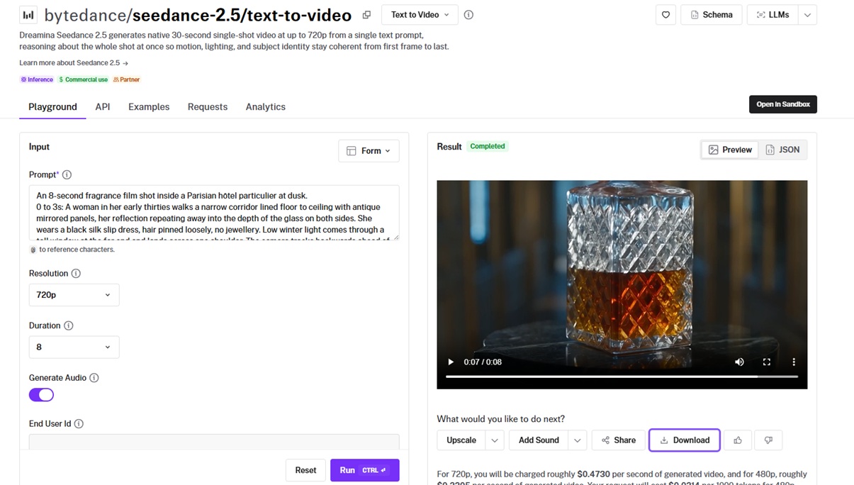This screenshot has height=485, width=854.
Task: Open the End User Id info icon
Action: 79,424
